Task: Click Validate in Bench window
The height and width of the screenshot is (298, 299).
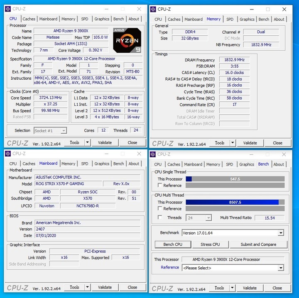Action: pyautogui.click(x=250, y=288)
